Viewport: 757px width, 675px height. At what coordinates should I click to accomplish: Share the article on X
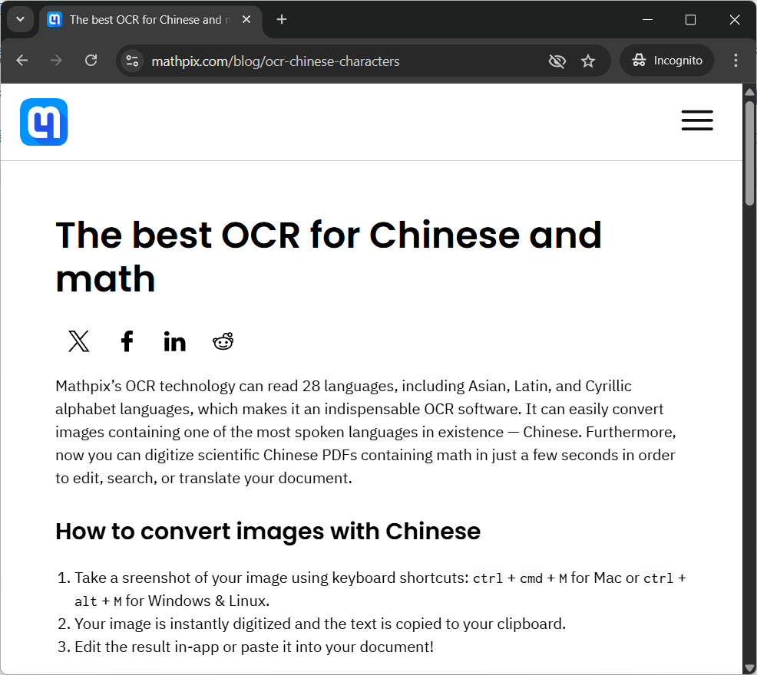click(x=78, y=341)
